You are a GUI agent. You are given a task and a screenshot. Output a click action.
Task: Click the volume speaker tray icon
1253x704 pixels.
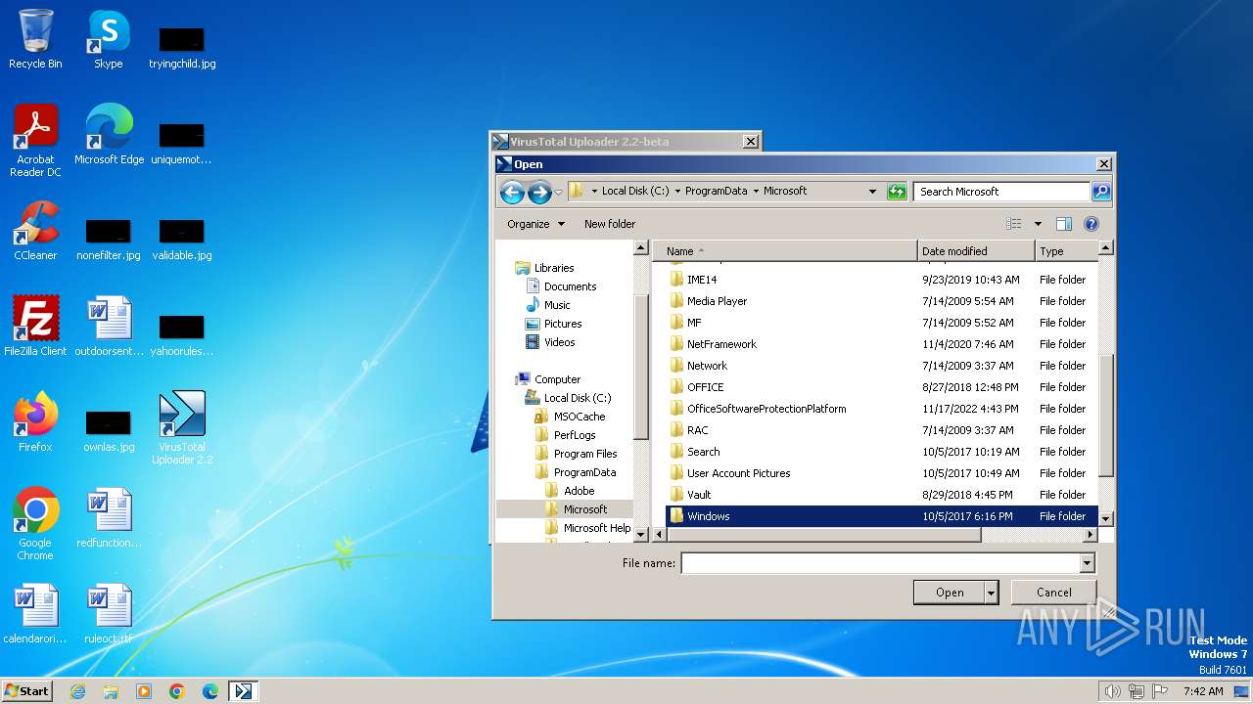coord(1112,691)
